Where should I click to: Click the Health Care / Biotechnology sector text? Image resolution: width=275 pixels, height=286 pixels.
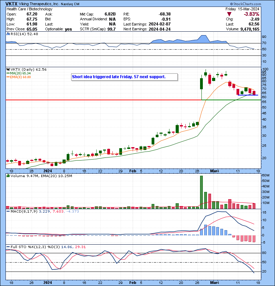pyautogui.click(x=30, y=9)
